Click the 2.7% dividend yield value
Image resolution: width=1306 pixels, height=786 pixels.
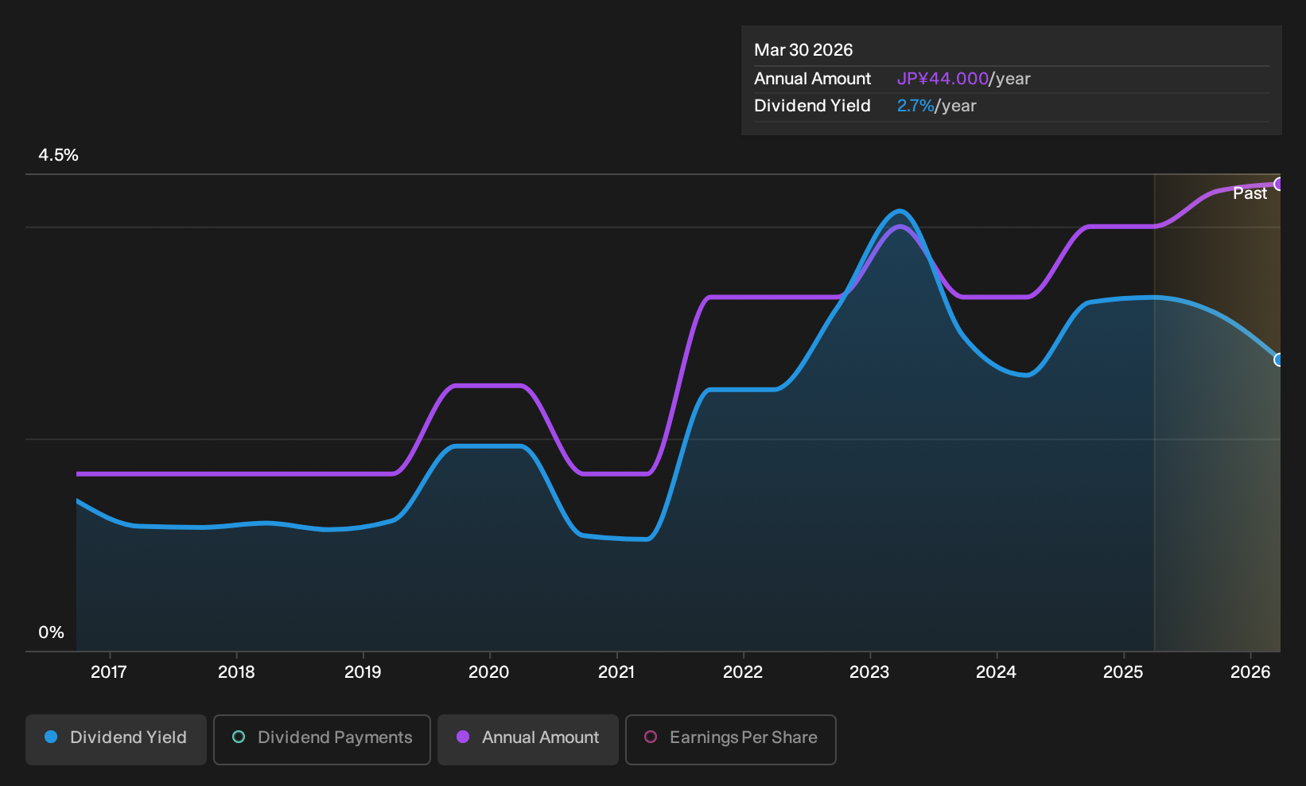(x=915, y=106)
